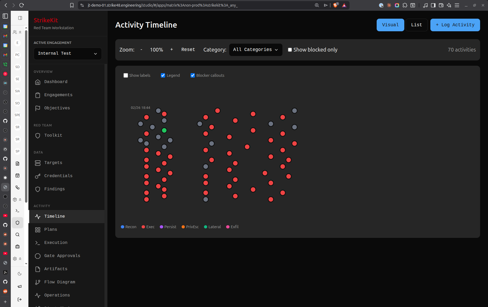Open the Brave shields icon
Viewport: 488px width, 307px height.
336,5
